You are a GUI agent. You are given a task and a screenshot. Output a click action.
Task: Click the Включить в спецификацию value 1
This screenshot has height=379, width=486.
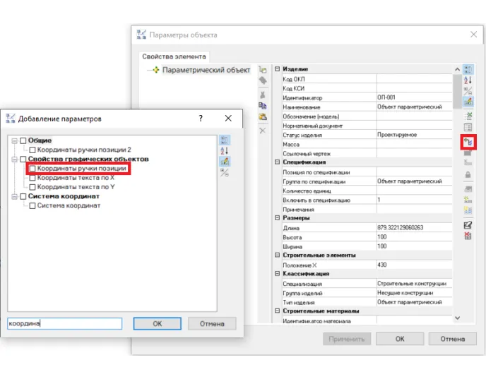pyautogui.click(x=415, y=200)
